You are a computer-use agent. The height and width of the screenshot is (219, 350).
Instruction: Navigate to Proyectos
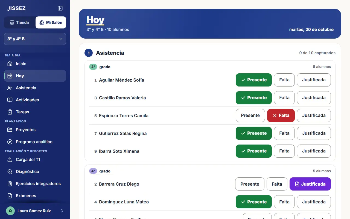point(35,130)
